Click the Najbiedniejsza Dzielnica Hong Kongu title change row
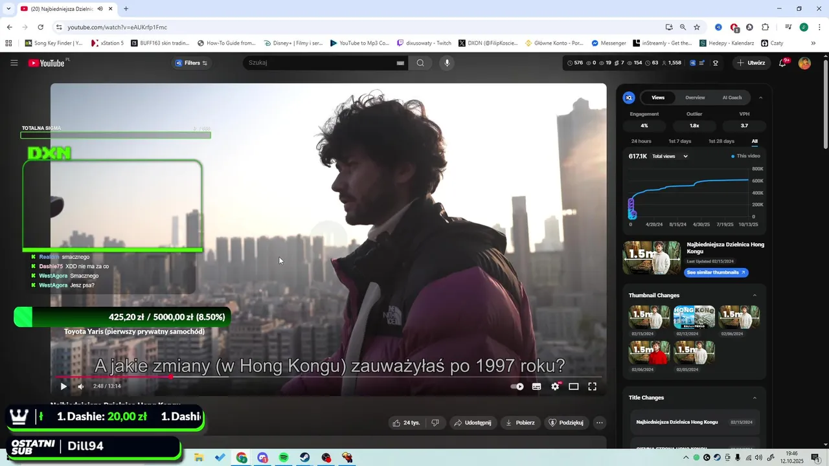 tap(694, 422)
